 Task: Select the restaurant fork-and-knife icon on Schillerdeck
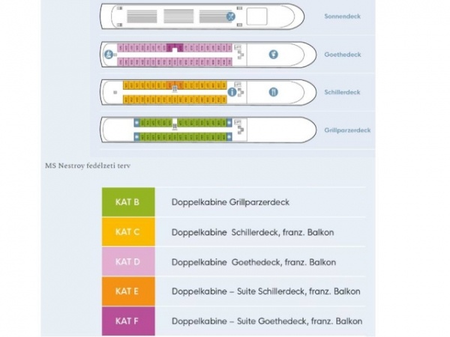tap(274, 92)
